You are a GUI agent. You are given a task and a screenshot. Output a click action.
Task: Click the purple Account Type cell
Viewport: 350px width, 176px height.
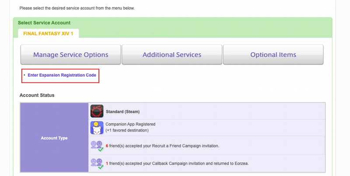[x=54, y=138]
